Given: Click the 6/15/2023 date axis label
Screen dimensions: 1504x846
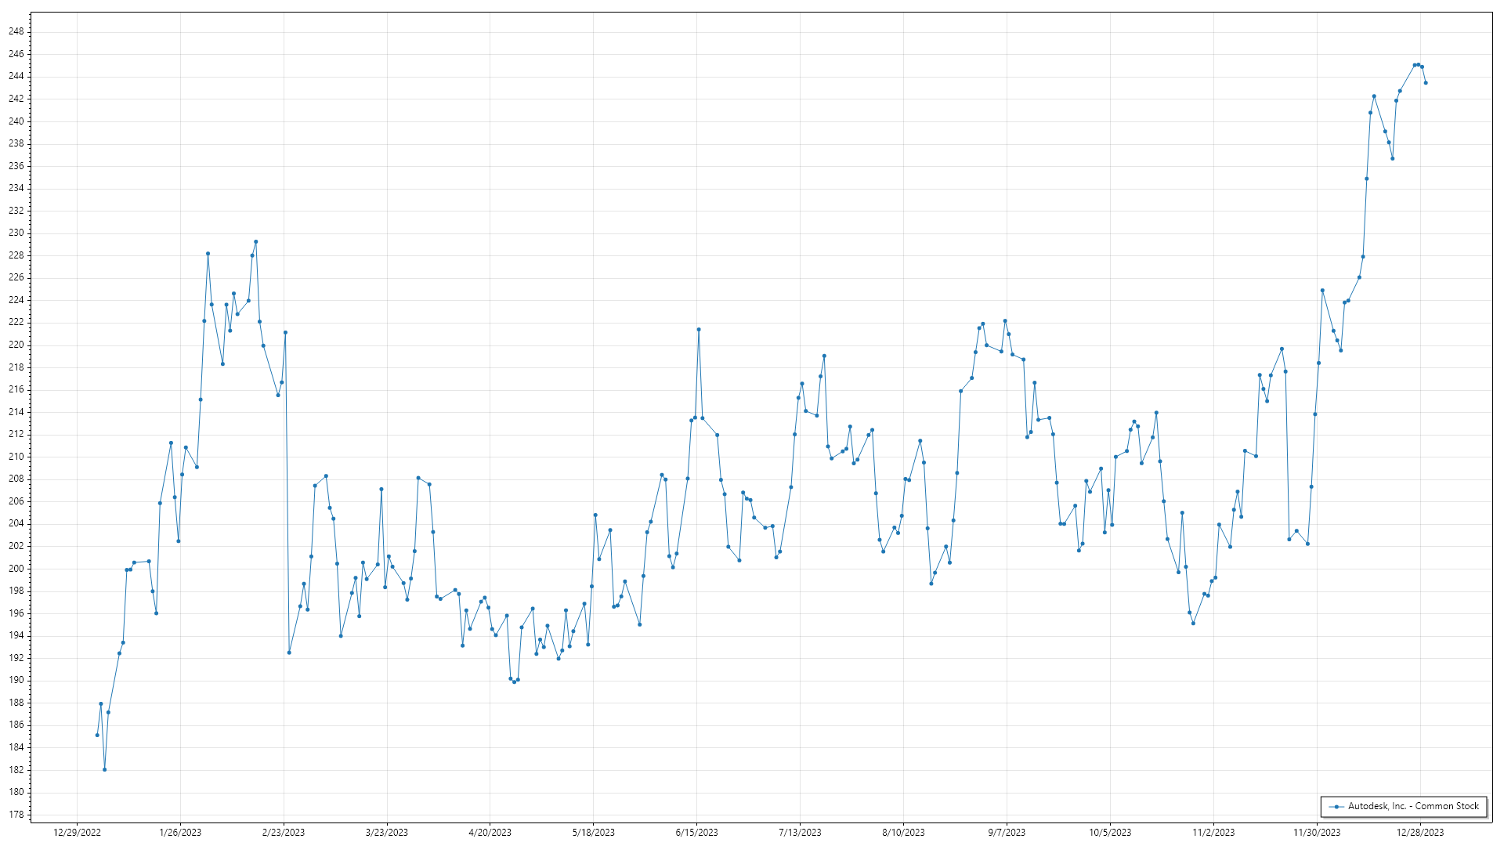Looking at the screenshot, I should tap(696, 833).
